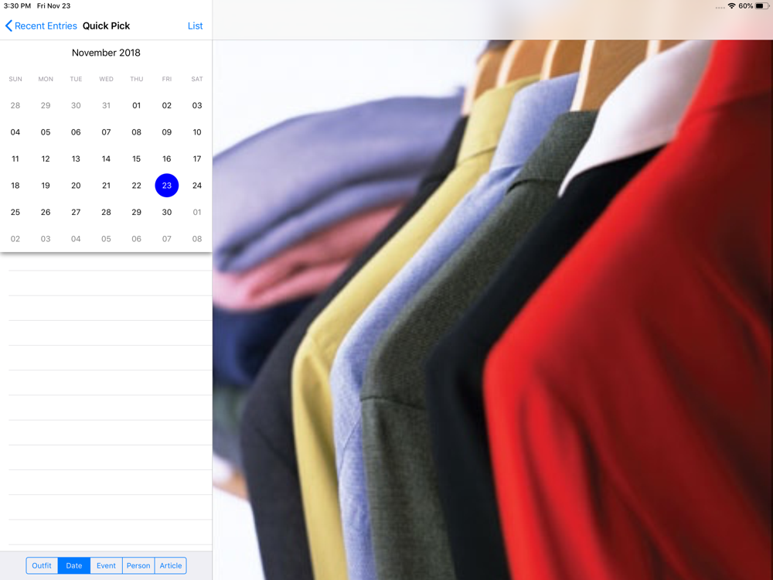Pick November 05 on the calendar
Screen dimensions: 773x580
pyautogui.click(x=46, y=132)
